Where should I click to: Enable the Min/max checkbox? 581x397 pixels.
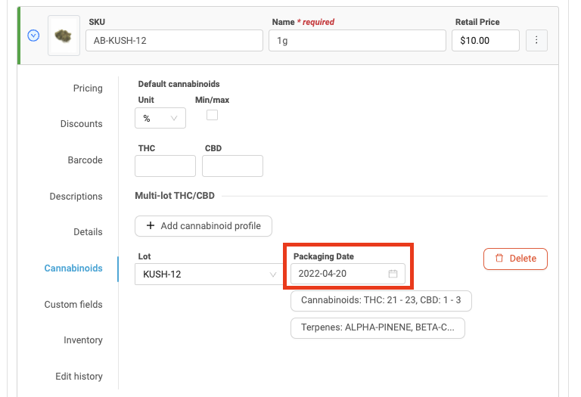213,115
